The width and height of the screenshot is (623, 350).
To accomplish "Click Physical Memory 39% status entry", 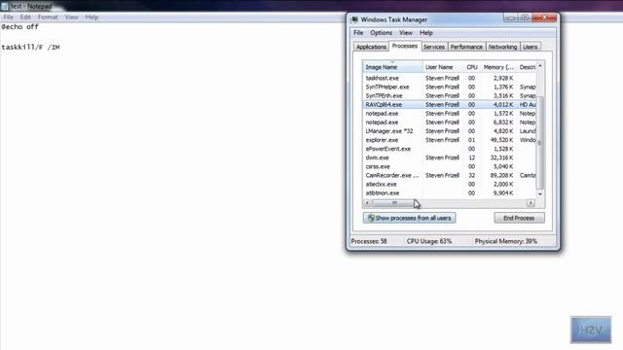I will 505,241.
